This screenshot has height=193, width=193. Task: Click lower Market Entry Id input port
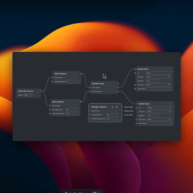tap(136, 108)
